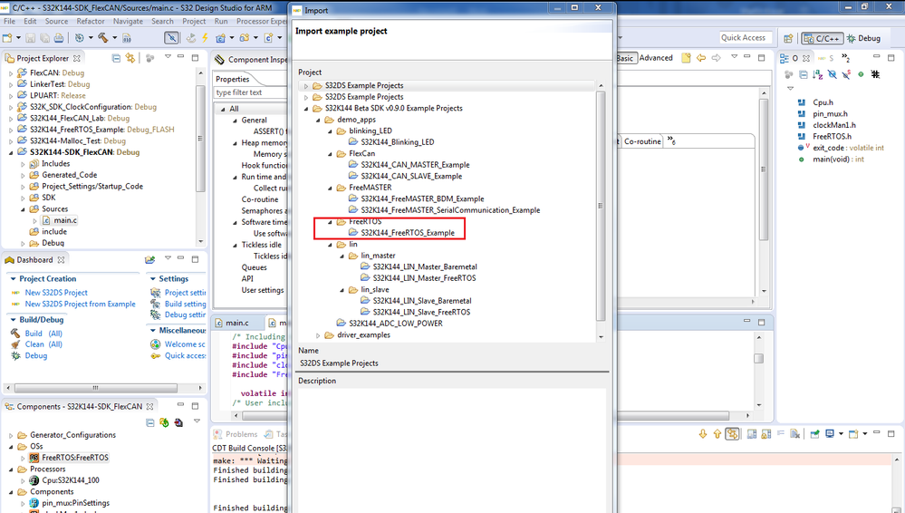The image size is (905, 513).
Task: Toggle Link with Editor in Project Explorer
Action: [x=130, y=58]
